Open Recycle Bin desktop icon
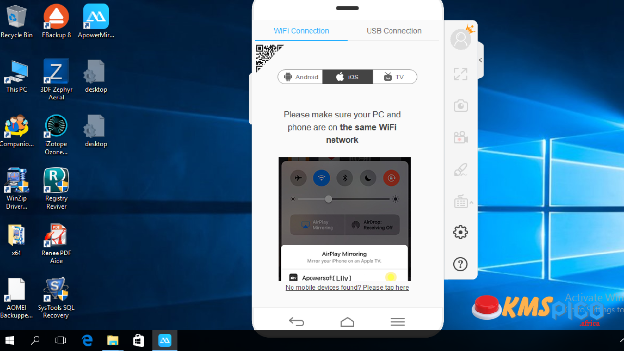Viewport: 624px width, 351px height. pyautogui.click(x=17, y=22)
